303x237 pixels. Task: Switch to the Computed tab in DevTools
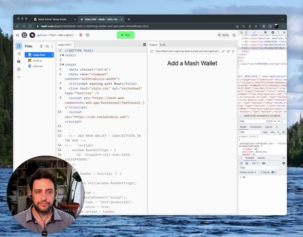pos(255,127)
